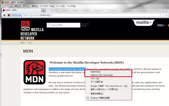Select the MDN - MDN browser tab
The image size is (169, 106).
point(22,10)
